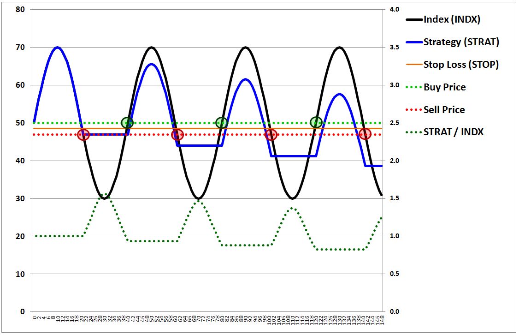
Task: Click the 0 label on left axis
Action: click(23, 312)
